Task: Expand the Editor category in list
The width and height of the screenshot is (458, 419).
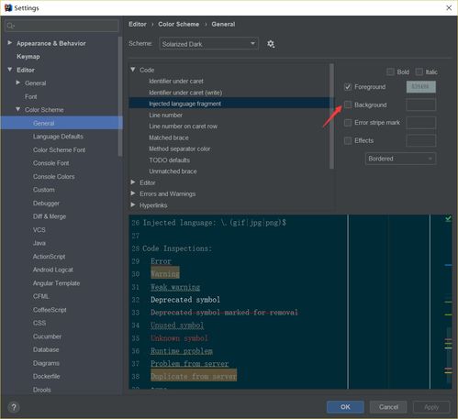Action: (x=133, y=182)
